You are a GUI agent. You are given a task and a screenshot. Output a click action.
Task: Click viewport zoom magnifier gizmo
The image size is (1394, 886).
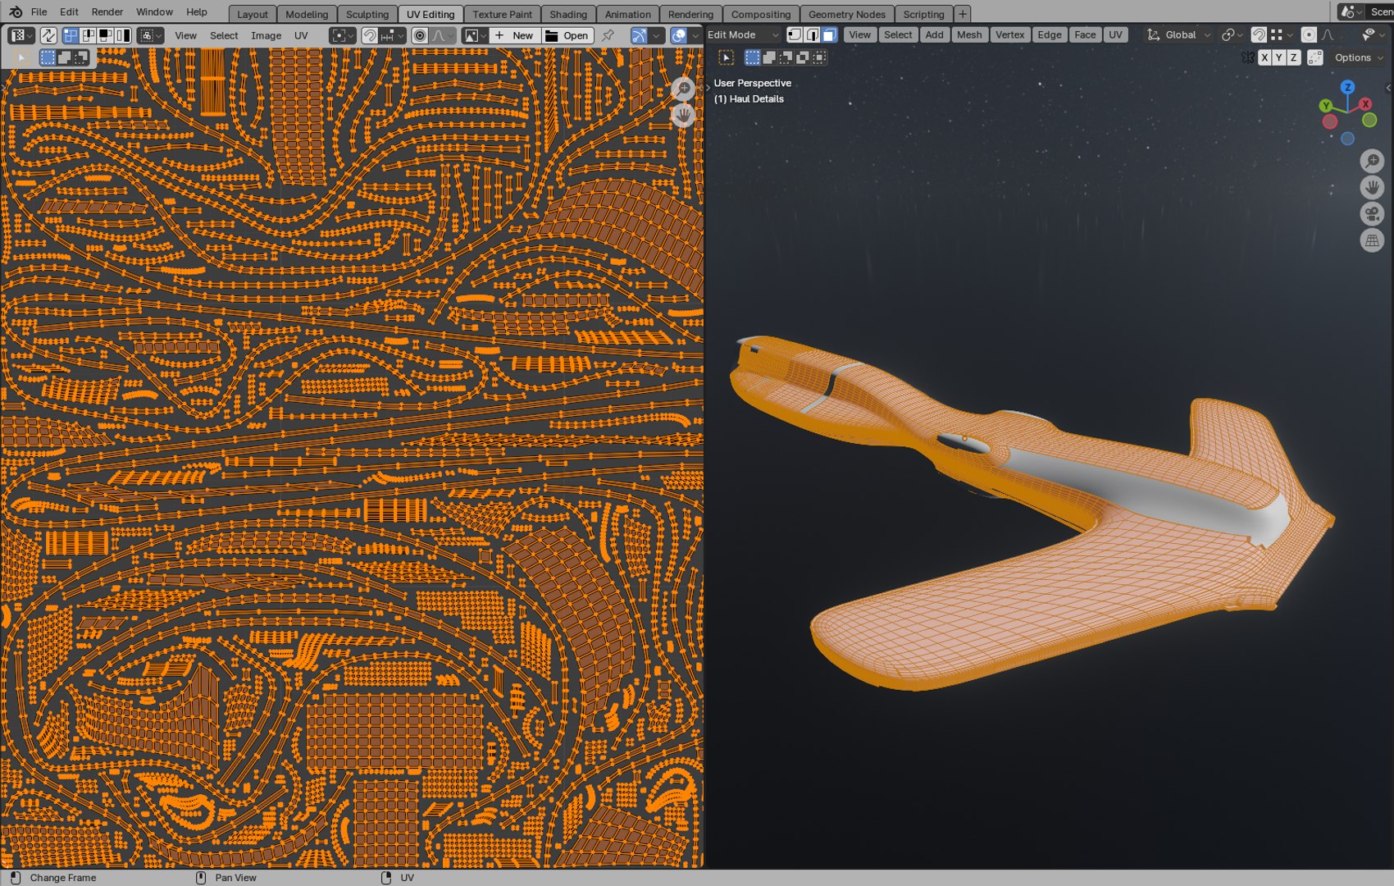tap(1372, 161)
